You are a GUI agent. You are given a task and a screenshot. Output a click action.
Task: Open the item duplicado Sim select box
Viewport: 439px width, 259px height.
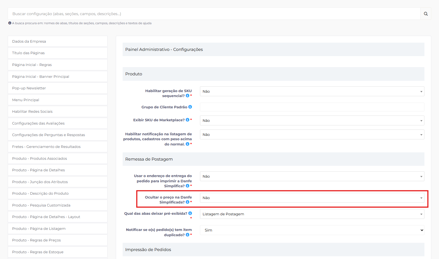click(312, 230)
